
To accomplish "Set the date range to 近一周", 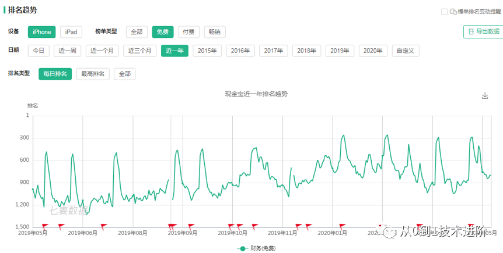I will point(67,51).
